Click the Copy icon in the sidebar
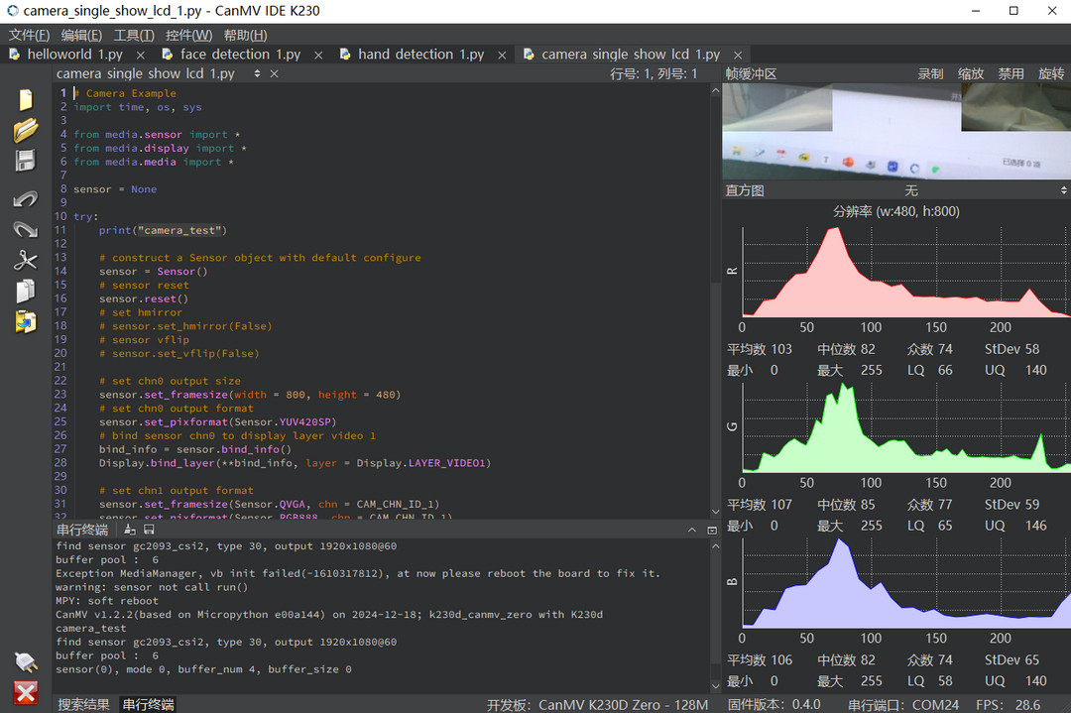This screenshot has height=713, width=1071. pyautogui.click(x=25, y=291)
